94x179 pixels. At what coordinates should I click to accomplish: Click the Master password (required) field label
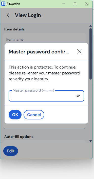33,91
